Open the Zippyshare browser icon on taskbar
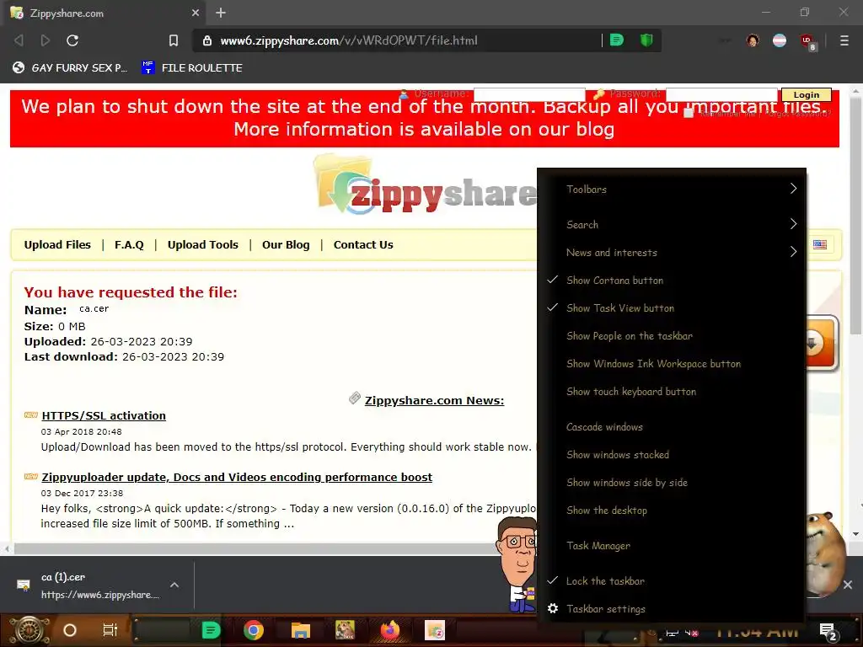The image size is (863, 647). (x=435, y=630)
